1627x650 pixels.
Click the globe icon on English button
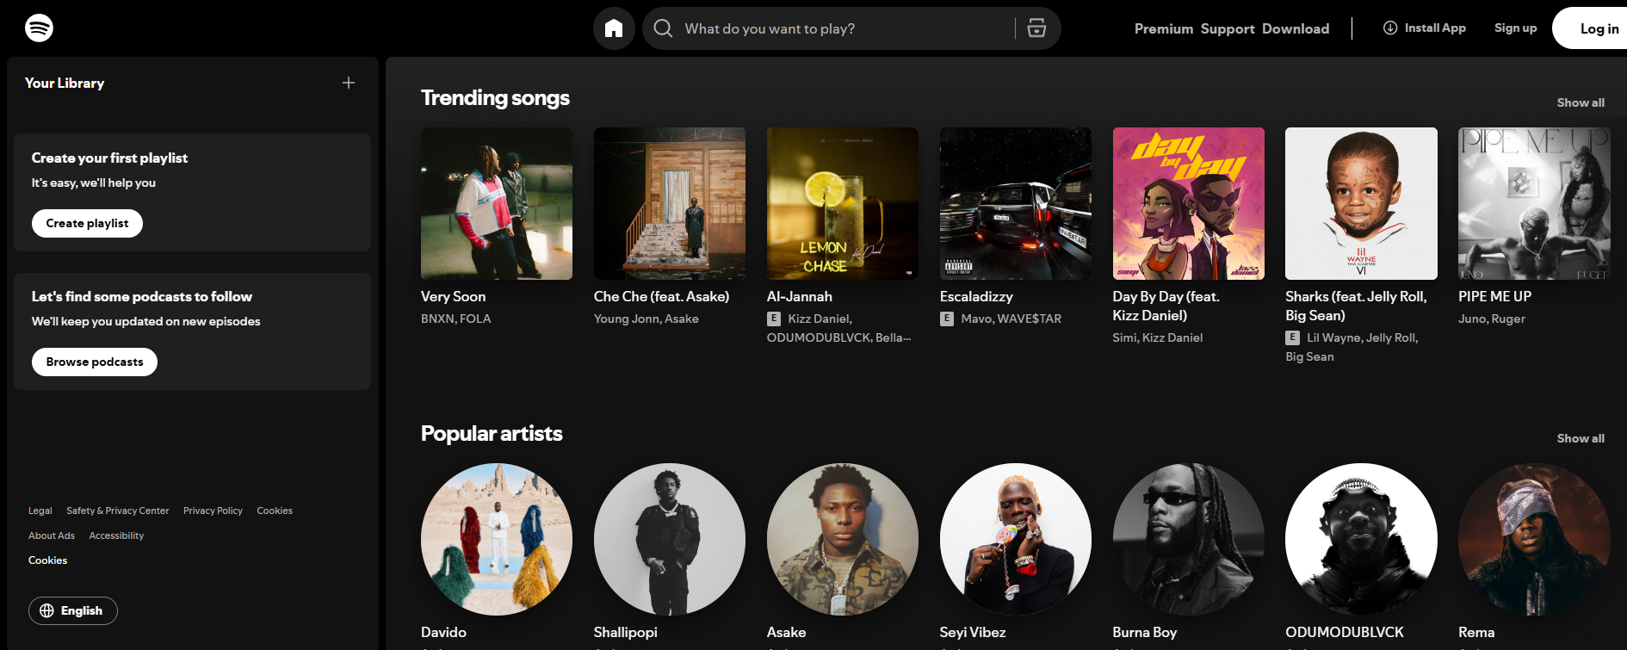[x=47, y=610]
